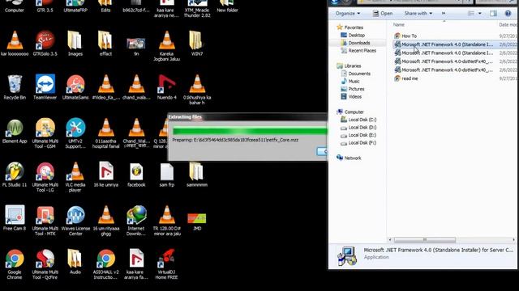The image size is (519, 291).
Task: Click the horizontal scrollbar in file list
Action: click(x=425, y=239)
